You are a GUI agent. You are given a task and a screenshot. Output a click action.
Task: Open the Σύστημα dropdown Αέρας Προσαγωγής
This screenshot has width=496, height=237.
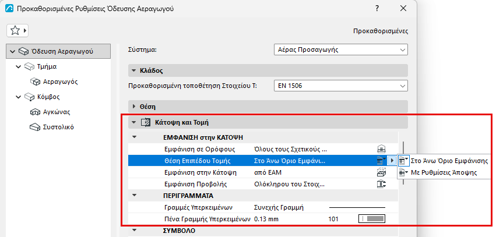point(341,50)
